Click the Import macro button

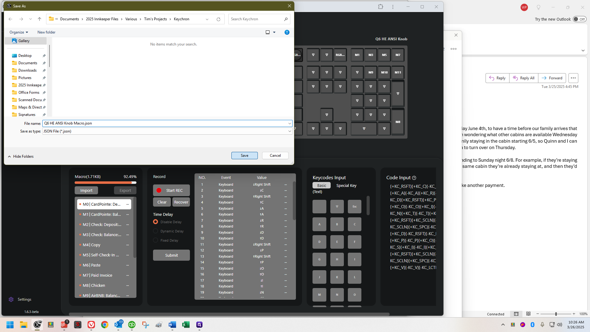86,191
